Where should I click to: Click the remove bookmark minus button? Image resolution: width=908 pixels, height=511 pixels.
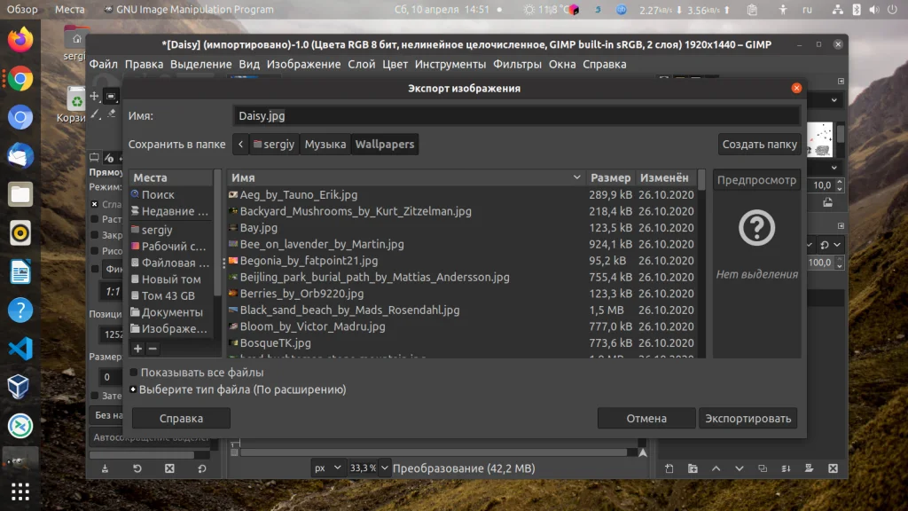tap(153, 349)
